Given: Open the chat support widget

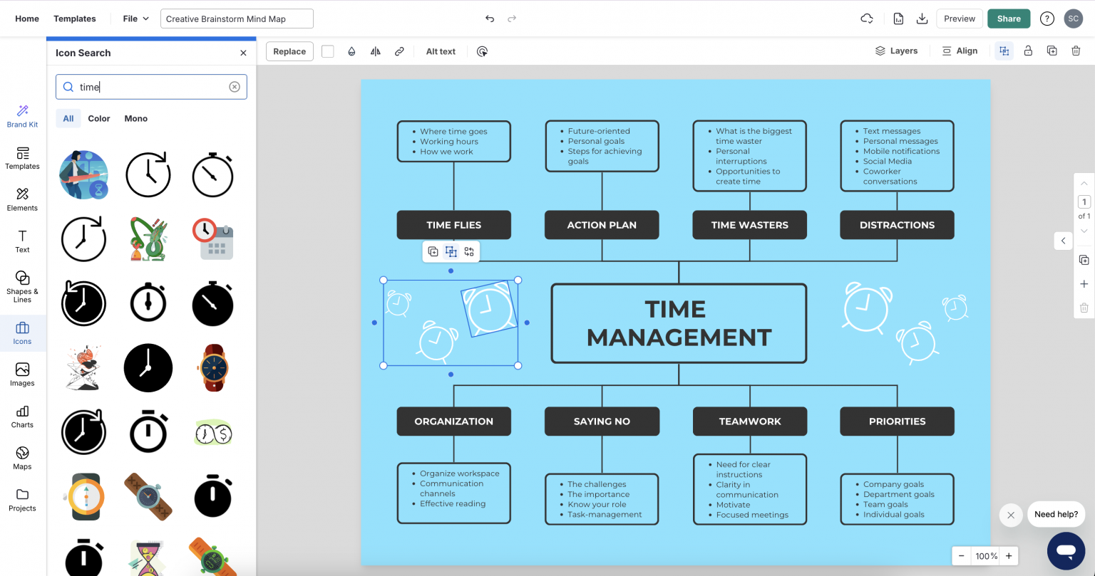Looking at the screenshot, I should [1066, 551].
